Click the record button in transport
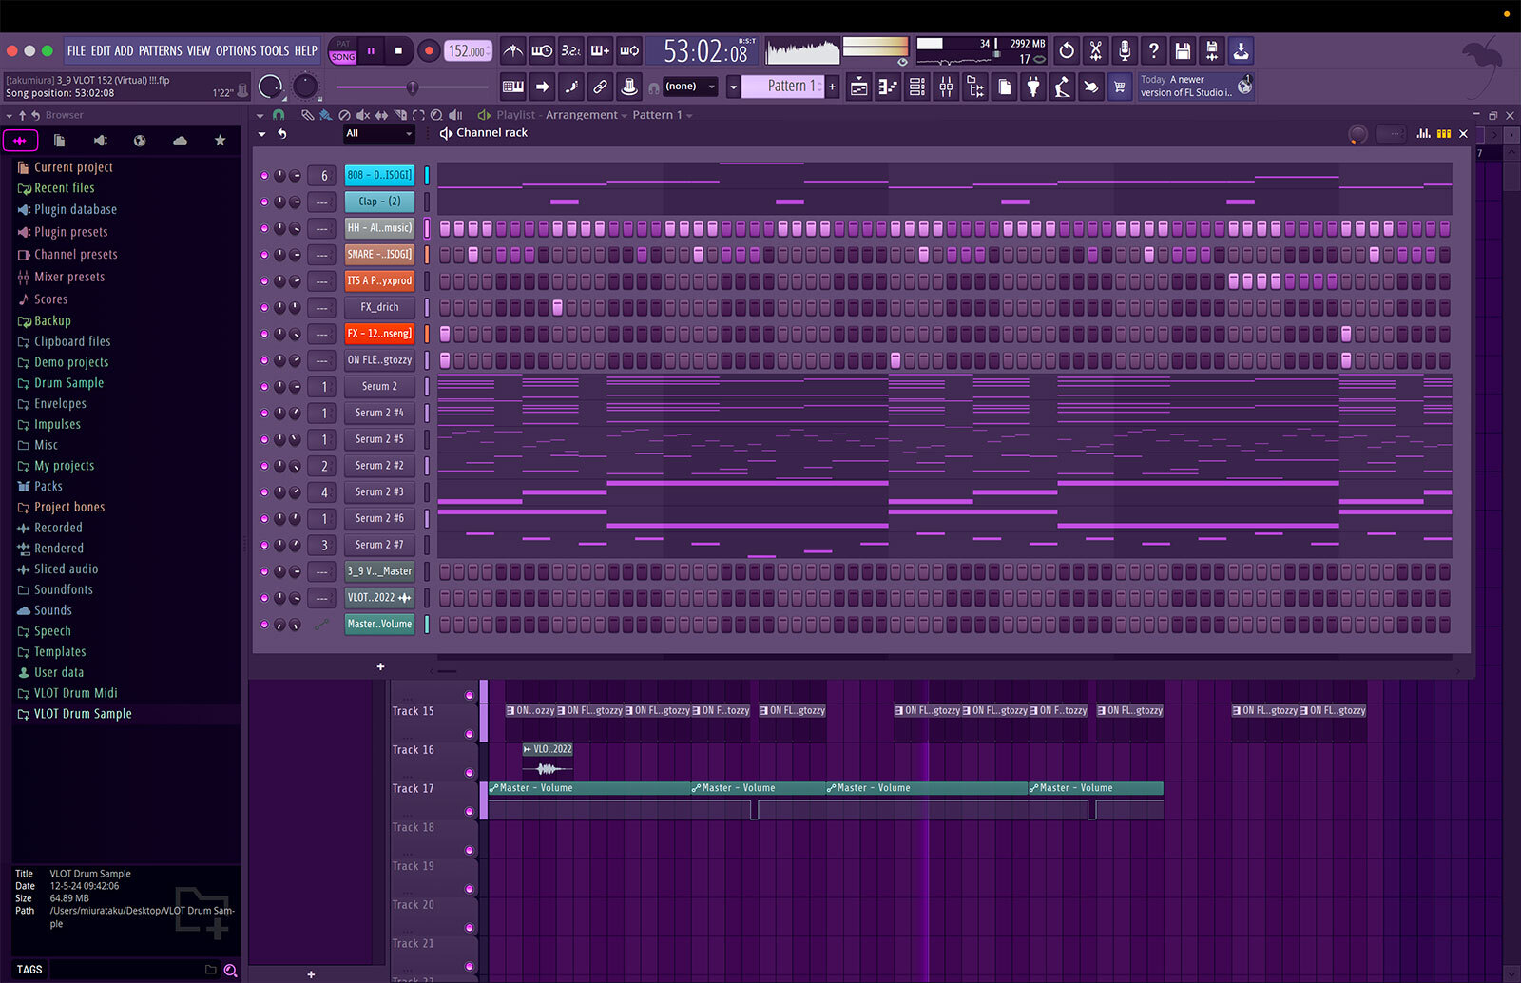The height and width of the screenshot is (983, 1521). [429, 51]
